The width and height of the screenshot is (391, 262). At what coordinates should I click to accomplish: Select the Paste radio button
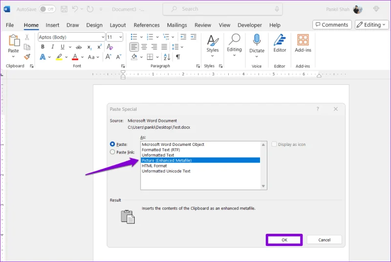(112, 144)
